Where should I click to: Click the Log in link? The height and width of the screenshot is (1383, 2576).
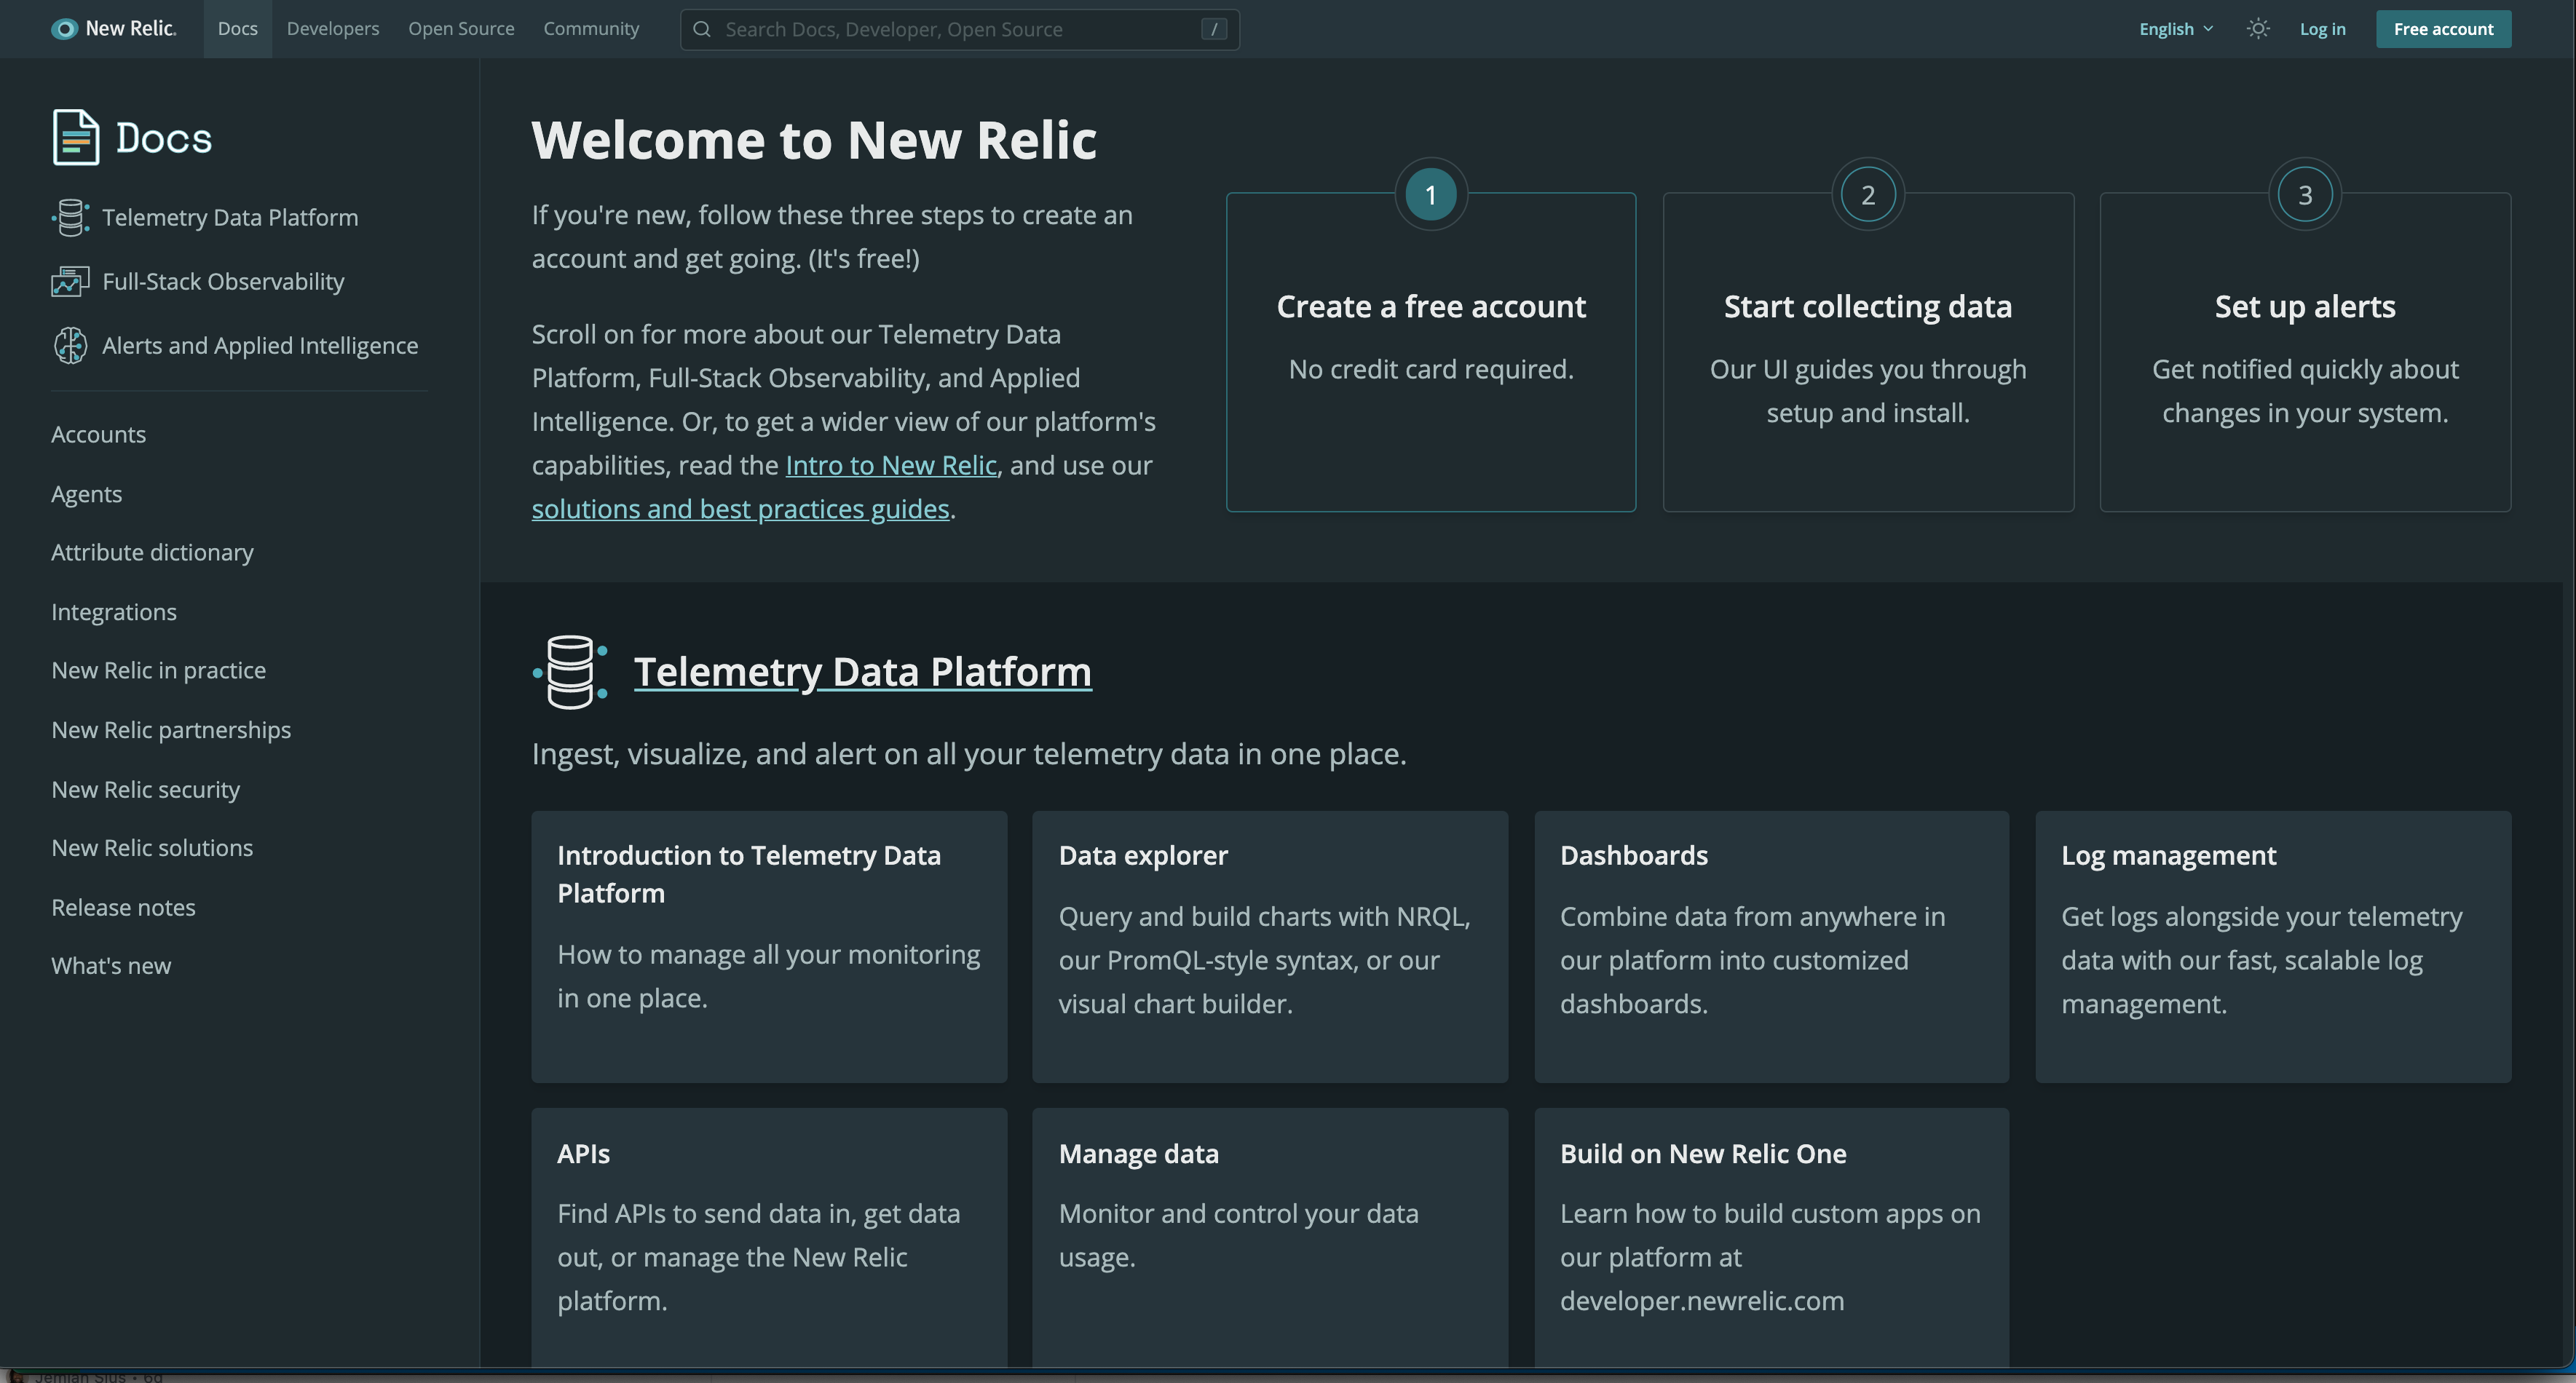[2321, 29]
